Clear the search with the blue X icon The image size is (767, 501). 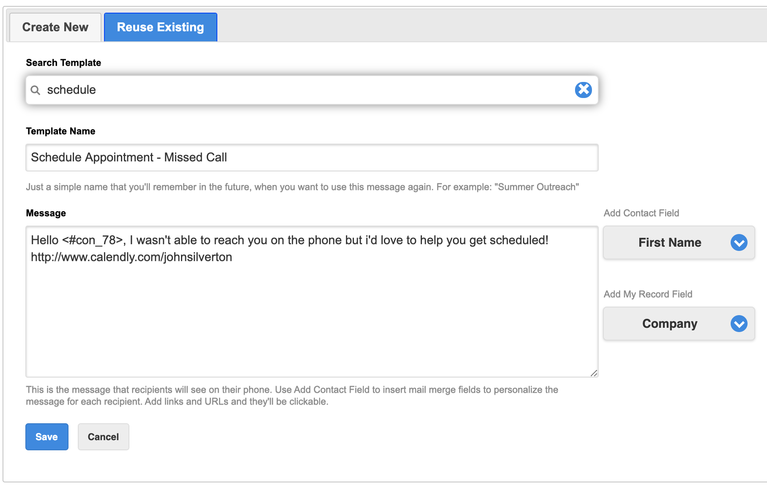[x=583, y=90]
